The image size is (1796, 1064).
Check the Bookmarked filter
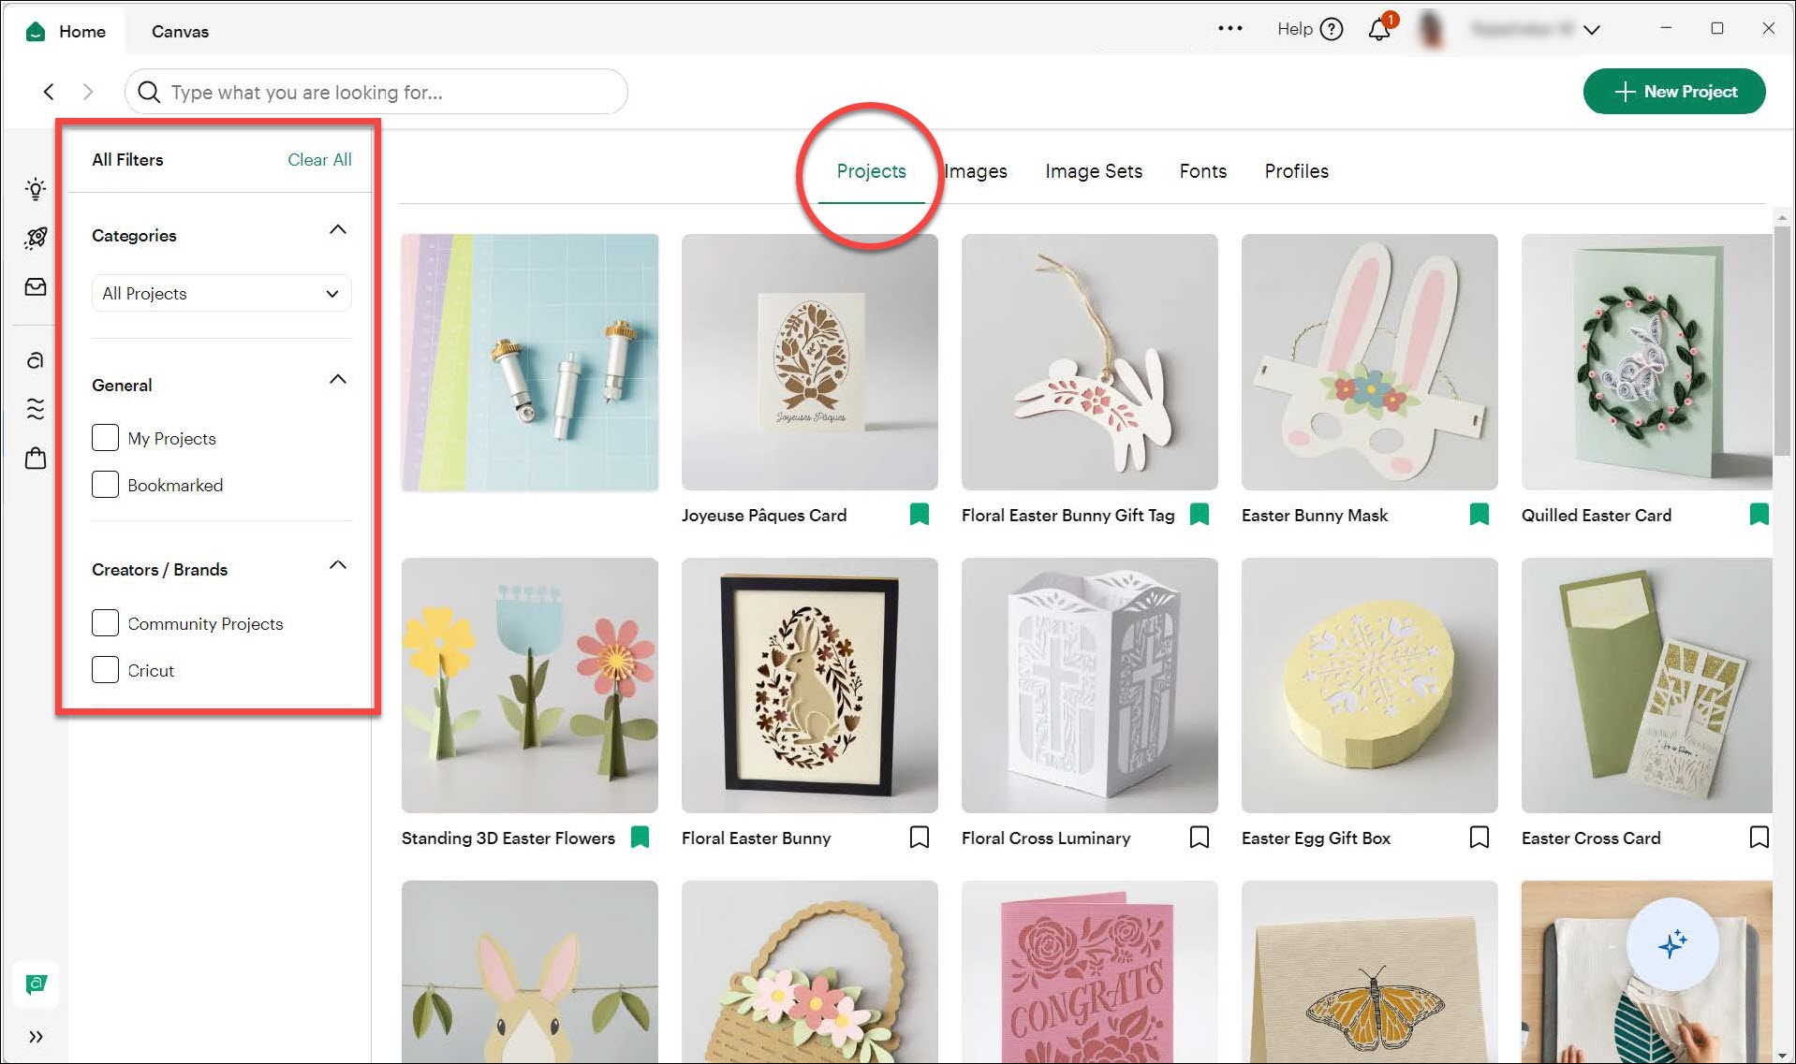pyautogui.click(x=105, y=484)
